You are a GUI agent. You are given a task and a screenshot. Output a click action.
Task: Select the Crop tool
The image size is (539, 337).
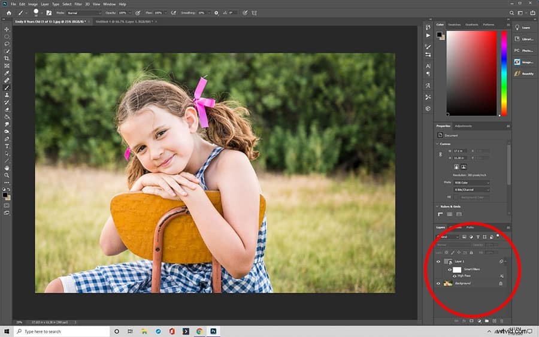click(7, 59)
